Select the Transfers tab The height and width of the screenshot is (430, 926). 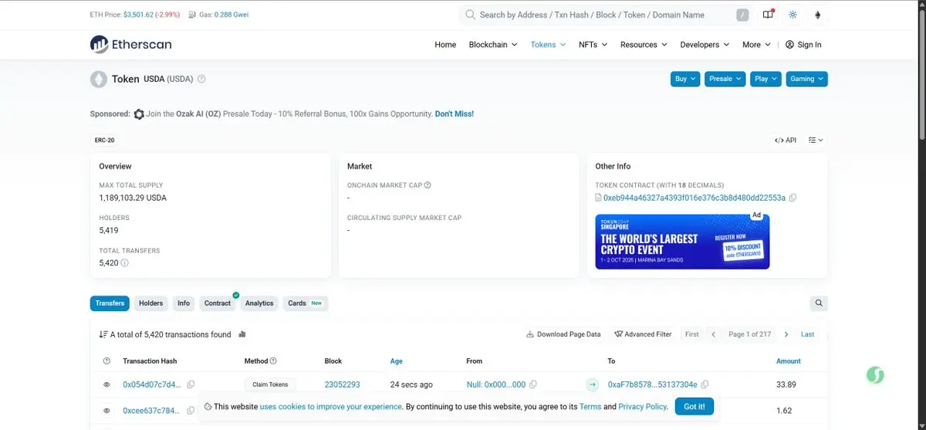coord(110,303)
